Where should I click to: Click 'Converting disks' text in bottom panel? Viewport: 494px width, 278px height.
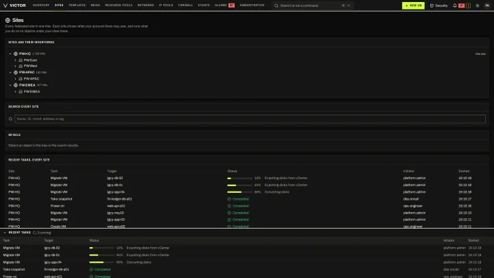pos(139,262)
